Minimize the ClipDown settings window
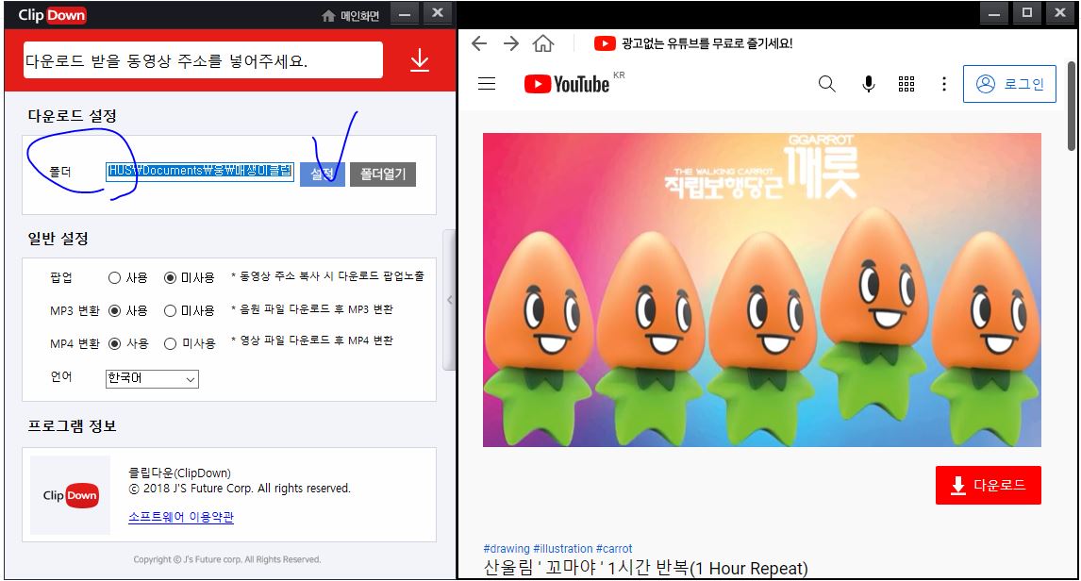1081x581 pixels. 405,14
